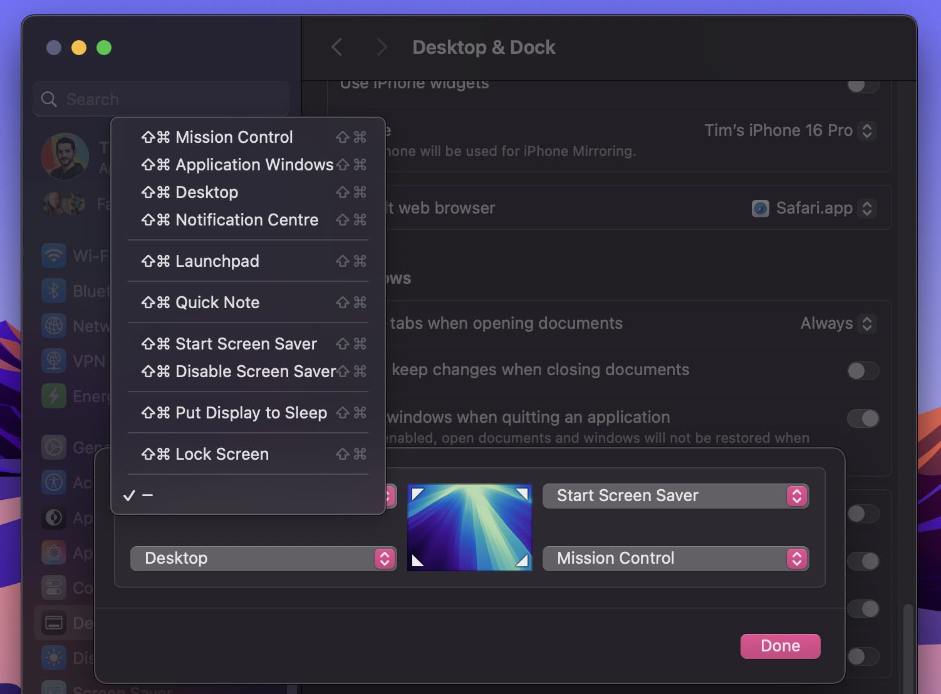Select Bluetooth in the sidebar
This screenshot has width=941, height=694.
click(x=54, y=291)
